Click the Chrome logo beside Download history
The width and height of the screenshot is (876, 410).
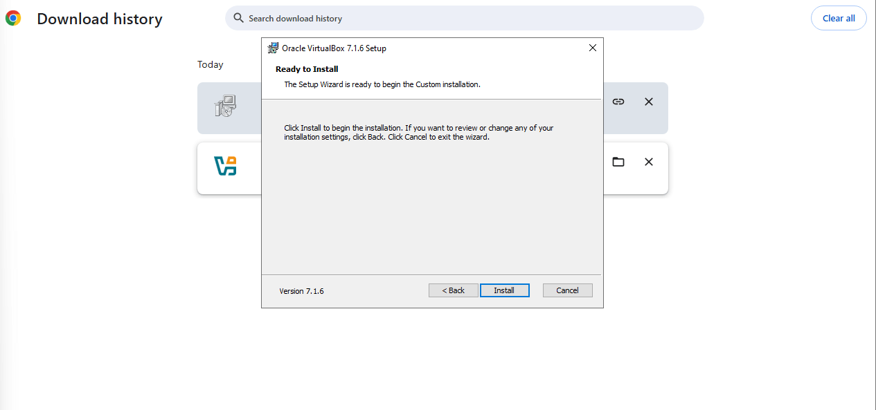point(13,19)
